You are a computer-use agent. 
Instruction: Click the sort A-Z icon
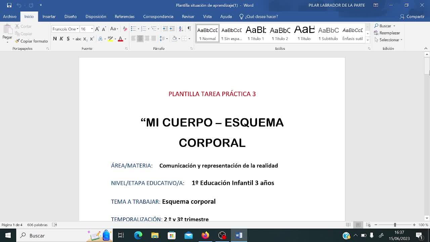(x=181, y=29)
